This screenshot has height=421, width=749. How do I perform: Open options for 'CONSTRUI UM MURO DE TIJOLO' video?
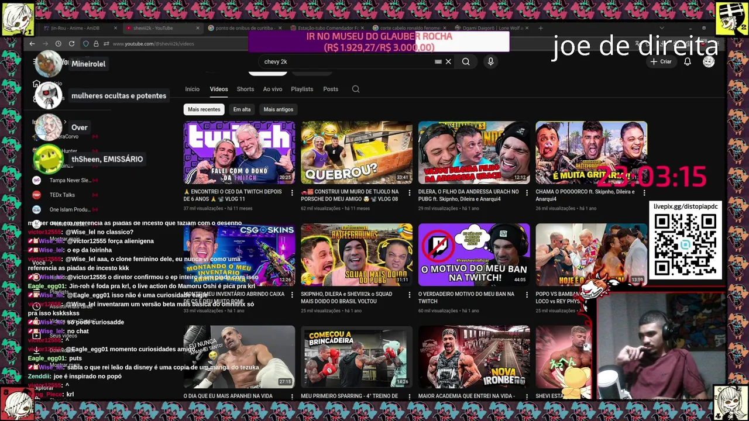(409, 192)
